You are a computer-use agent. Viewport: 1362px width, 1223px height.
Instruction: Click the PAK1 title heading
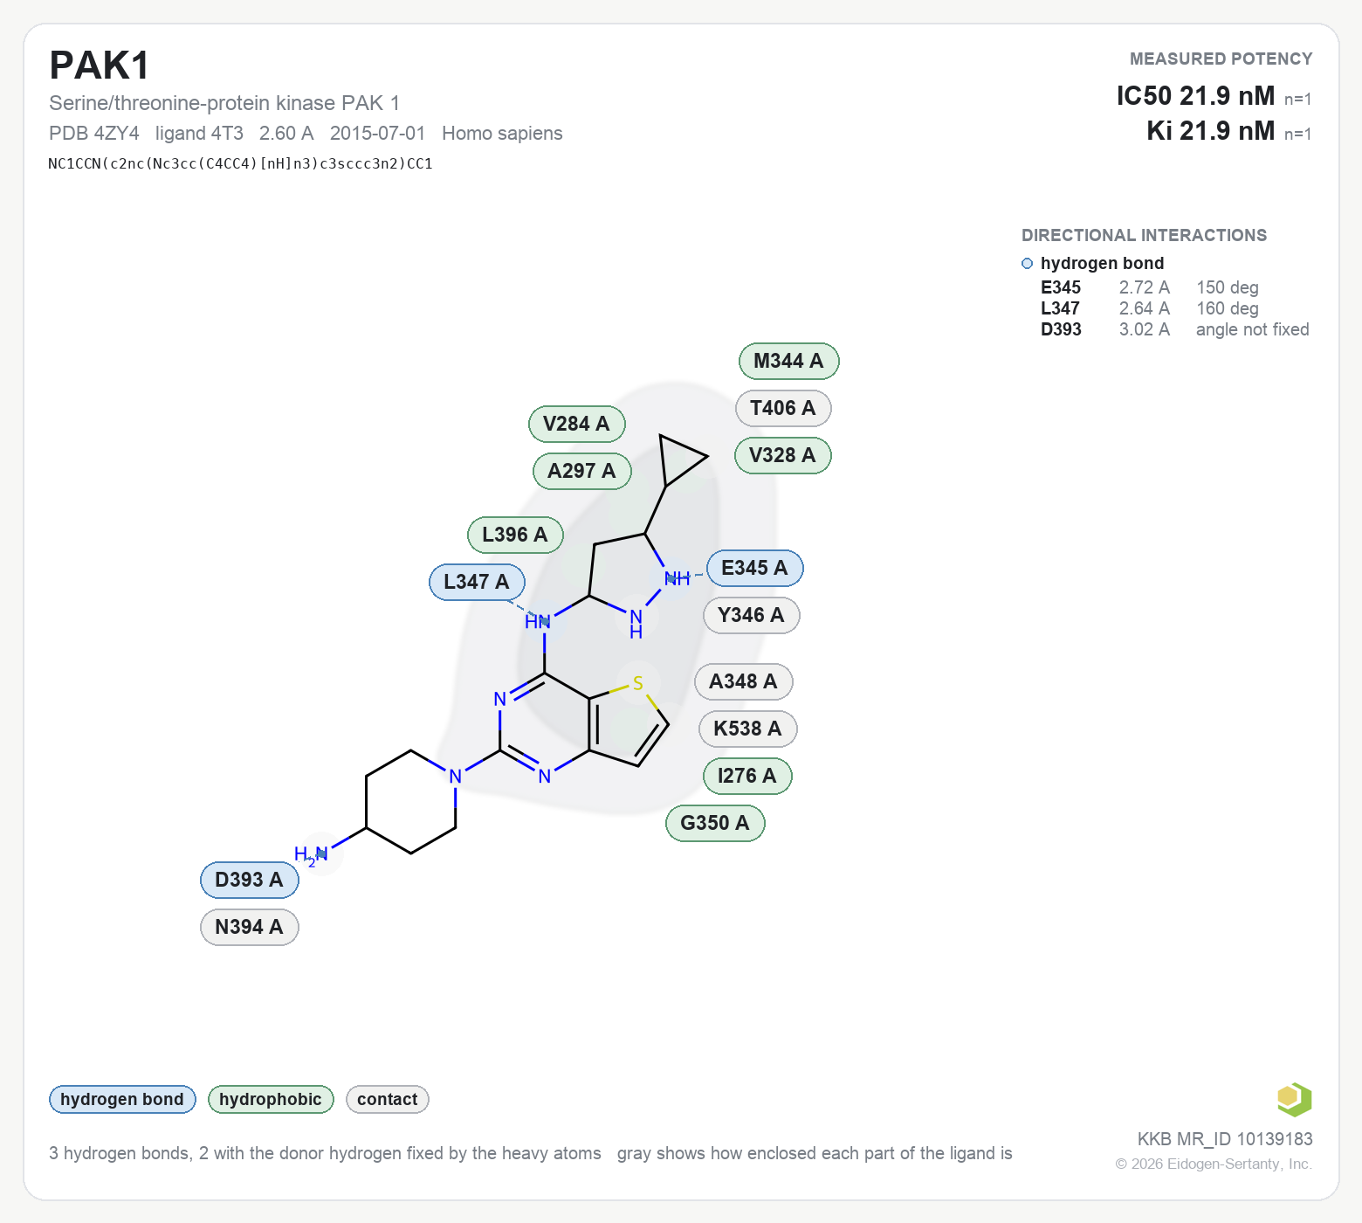pos(100,66)
